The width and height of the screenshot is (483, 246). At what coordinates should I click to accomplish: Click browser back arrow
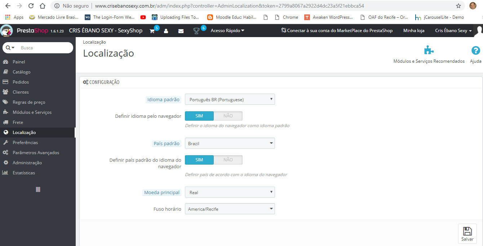[8, 6]
